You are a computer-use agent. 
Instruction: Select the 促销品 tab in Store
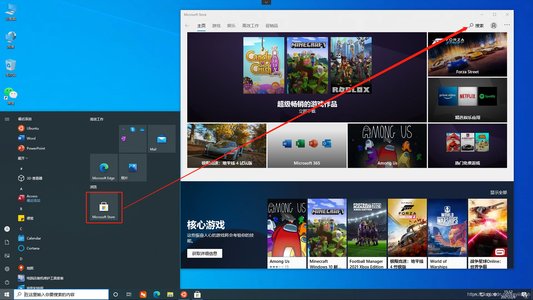[x=272, y=26]
